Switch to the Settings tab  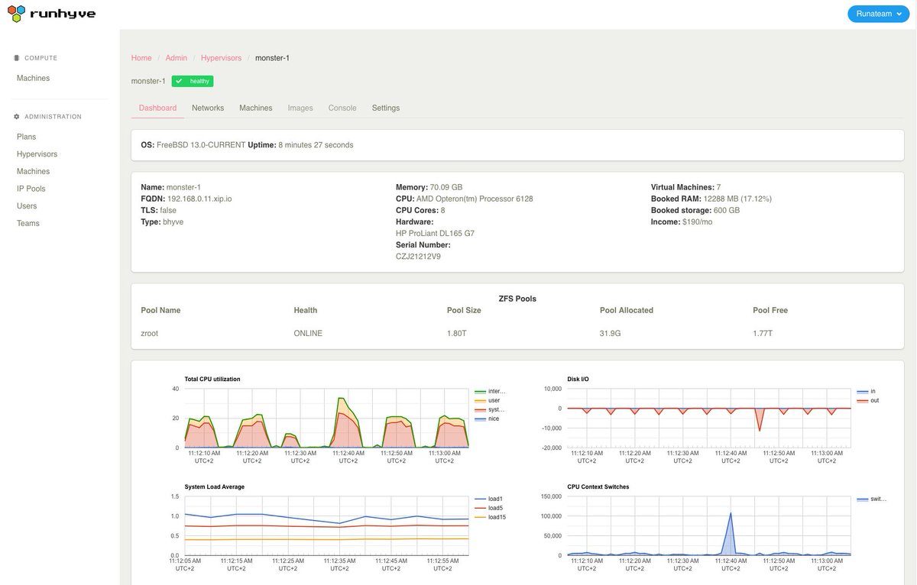[x=386, y=108]
